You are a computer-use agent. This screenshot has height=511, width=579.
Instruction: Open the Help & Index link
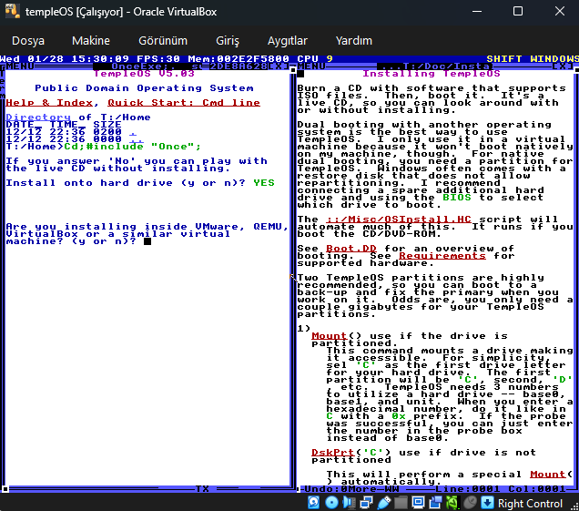49,103
